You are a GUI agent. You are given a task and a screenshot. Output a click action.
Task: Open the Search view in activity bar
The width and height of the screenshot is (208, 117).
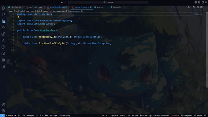pyautogui.click(x=3, y=14)
